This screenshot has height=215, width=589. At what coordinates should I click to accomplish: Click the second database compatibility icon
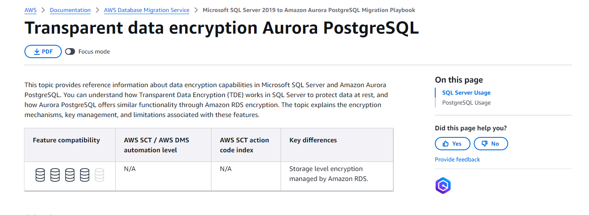(x=55, y=175)
